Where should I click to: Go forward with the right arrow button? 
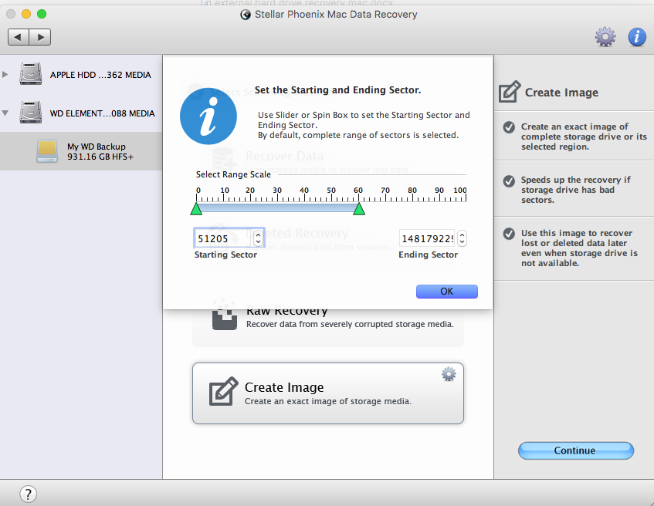click(x=40, y=37)
